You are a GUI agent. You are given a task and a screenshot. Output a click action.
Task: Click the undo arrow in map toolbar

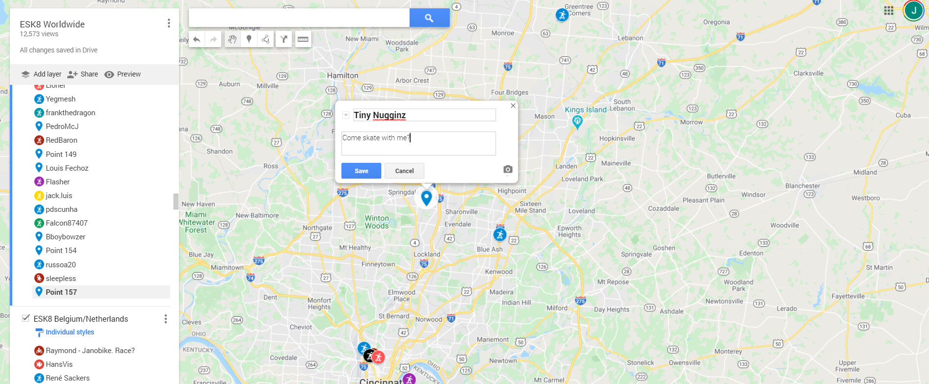(197, 39)
